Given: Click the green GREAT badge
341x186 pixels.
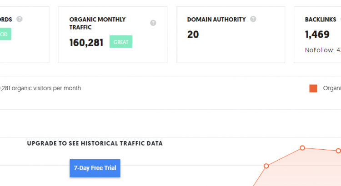Looking at the screenshot, I should point(121,42).
